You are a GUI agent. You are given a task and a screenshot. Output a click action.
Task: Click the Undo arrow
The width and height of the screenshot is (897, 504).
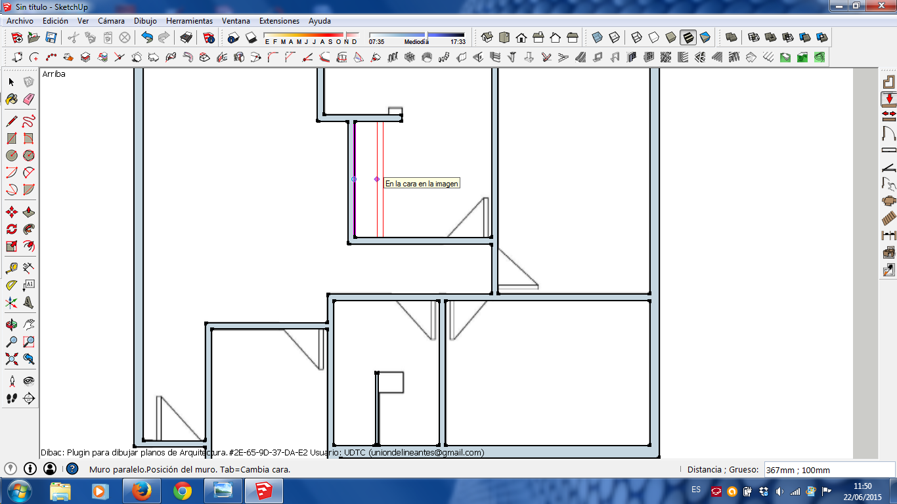tap(147, 37)
